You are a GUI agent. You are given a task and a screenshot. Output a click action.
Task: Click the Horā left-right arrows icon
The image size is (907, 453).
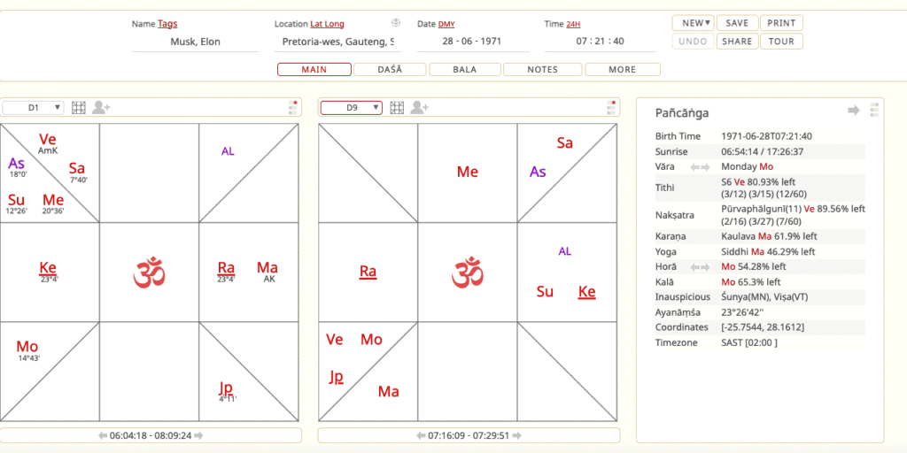[x=700, y=266]
